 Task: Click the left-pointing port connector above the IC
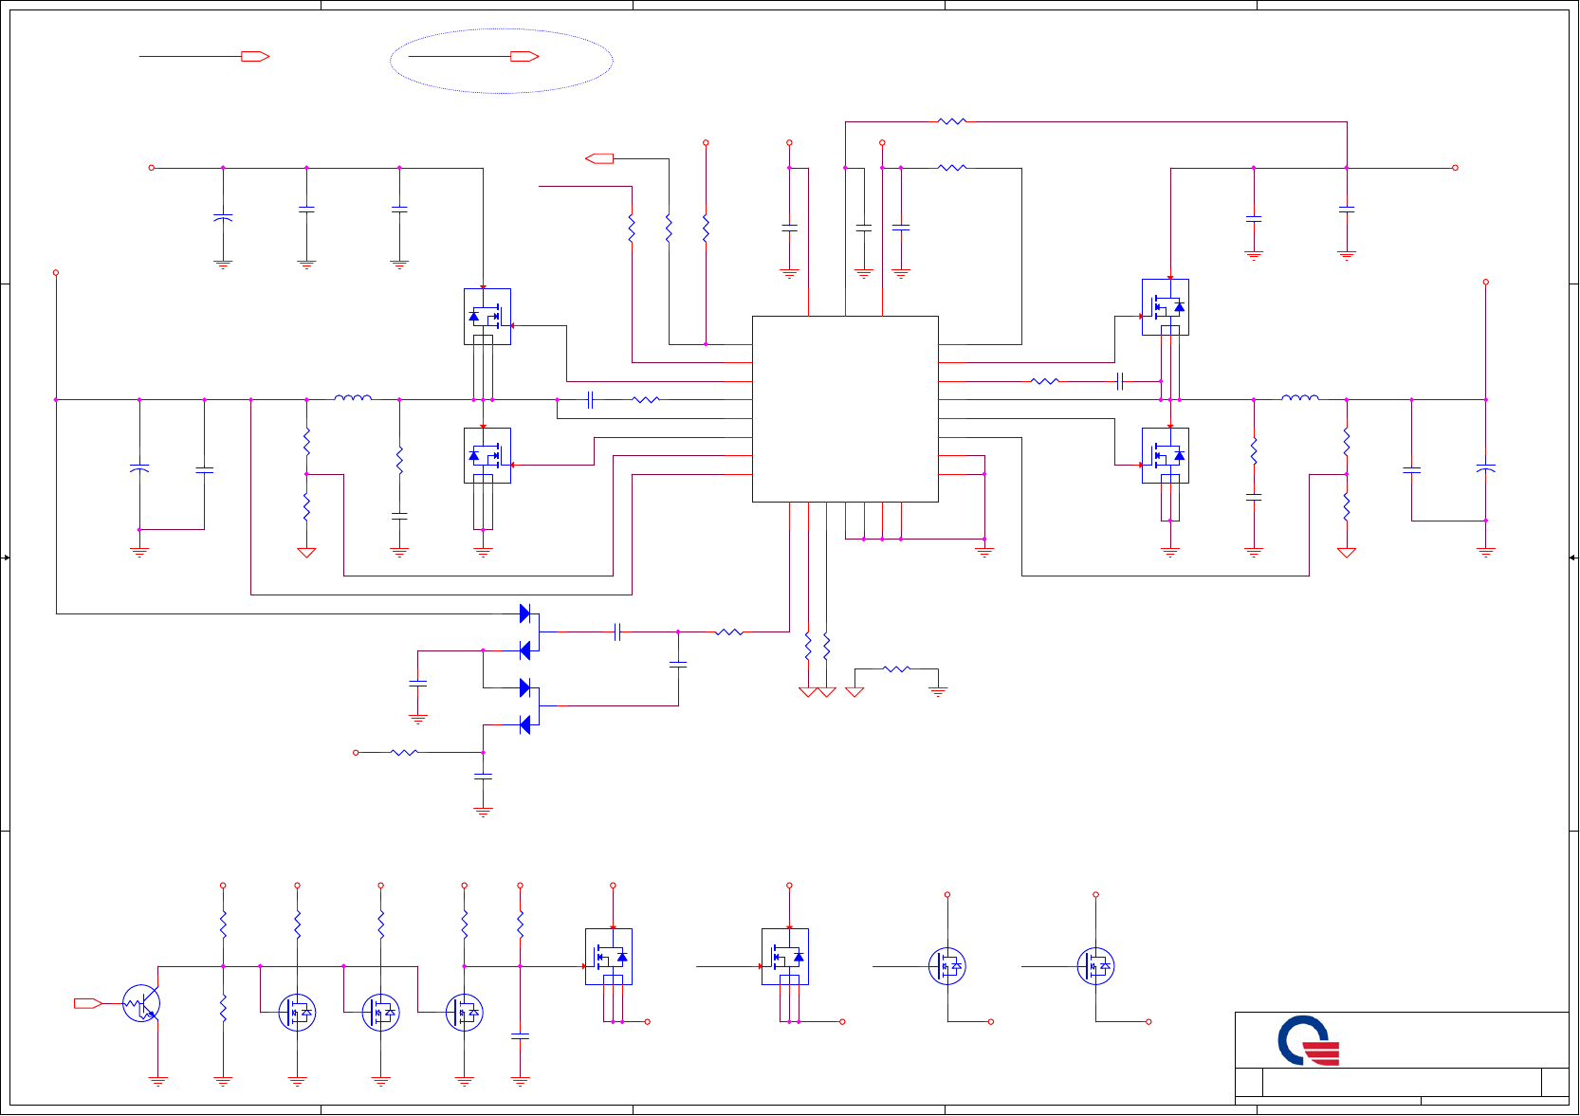click(x=599, y=158)
